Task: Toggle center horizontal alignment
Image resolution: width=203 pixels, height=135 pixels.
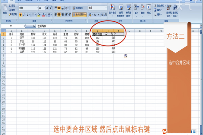Action: click(59, 15)
